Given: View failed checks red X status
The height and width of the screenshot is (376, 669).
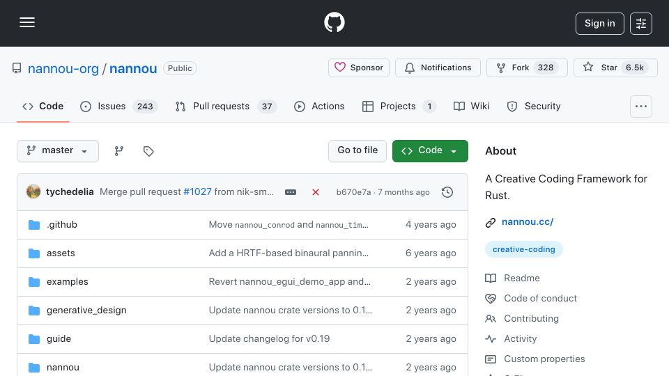Looking at the screenshot, I should (x=316, y=192).
